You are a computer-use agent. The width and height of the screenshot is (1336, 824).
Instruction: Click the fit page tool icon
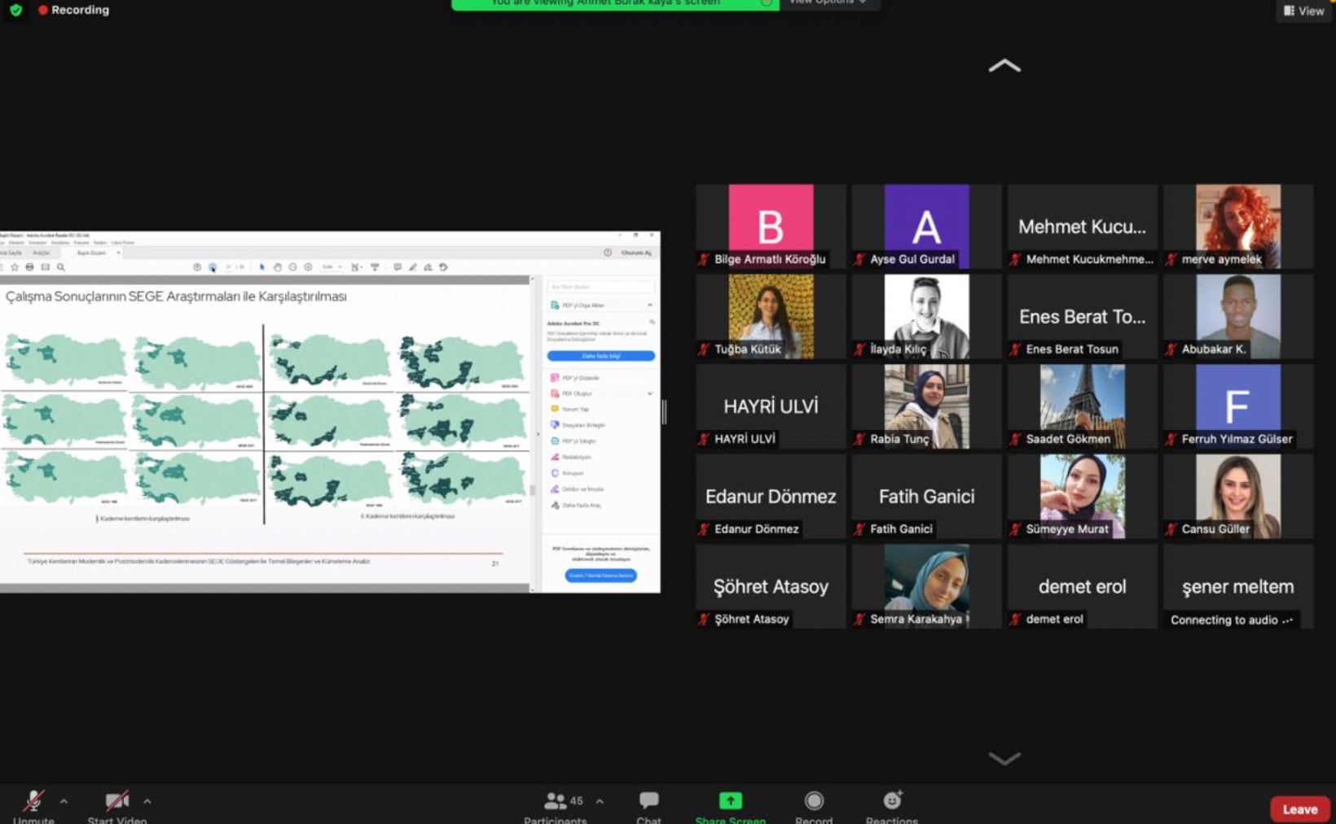pos(356,267)
